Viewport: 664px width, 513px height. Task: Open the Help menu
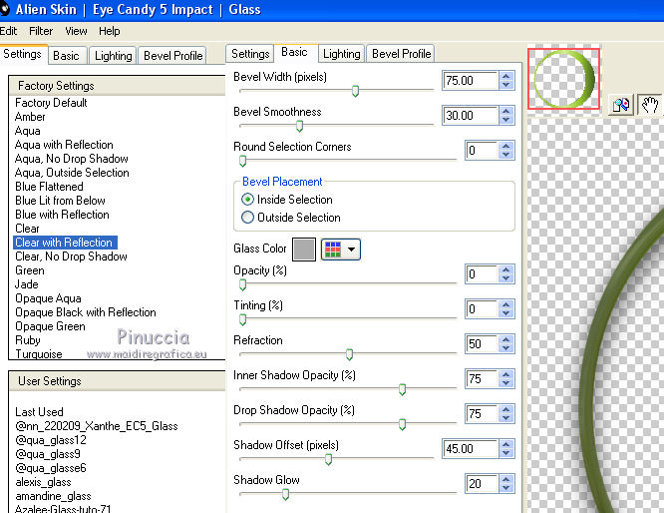110,31
